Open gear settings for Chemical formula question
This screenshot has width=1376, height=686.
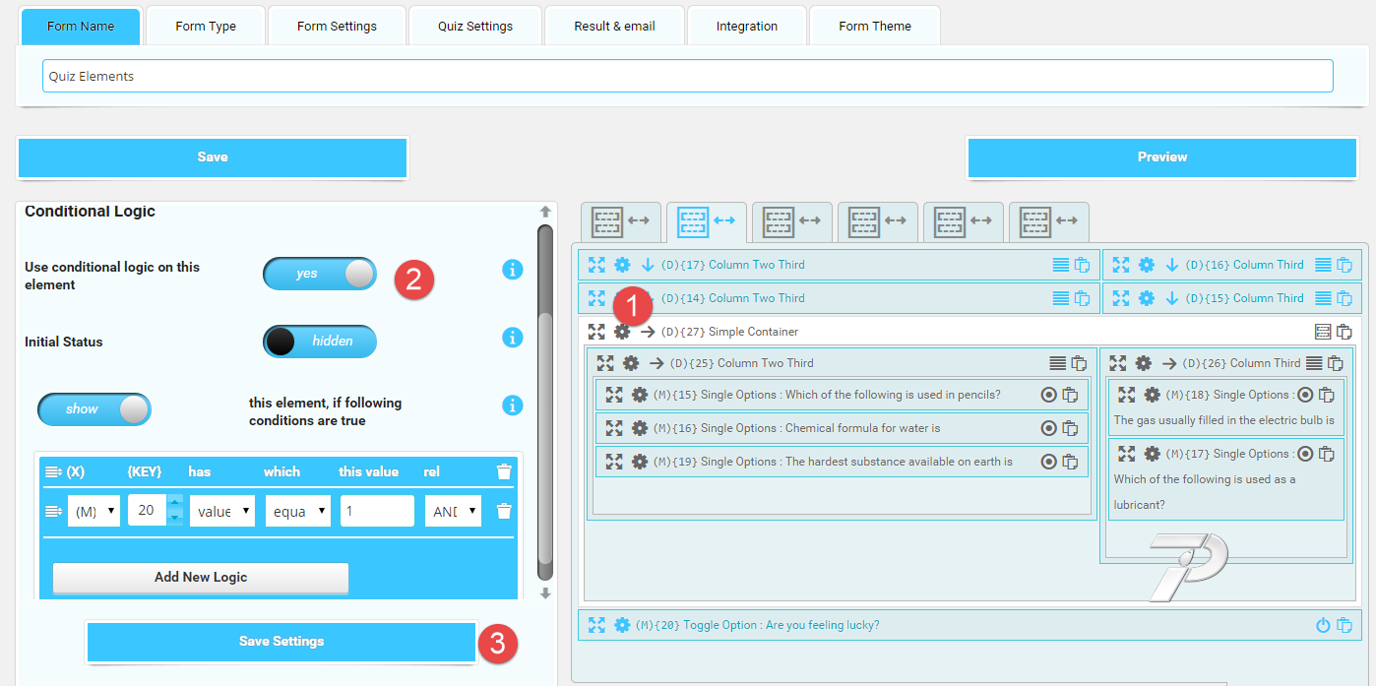tap(640, 428)
